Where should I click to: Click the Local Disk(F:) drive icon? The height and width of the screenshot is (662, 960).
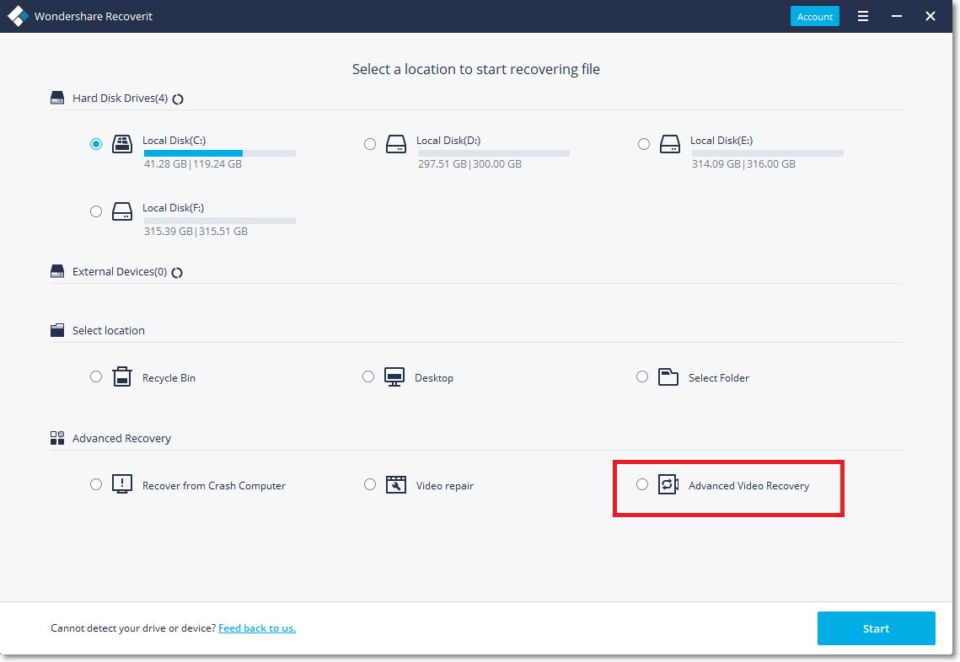point(122,211)
